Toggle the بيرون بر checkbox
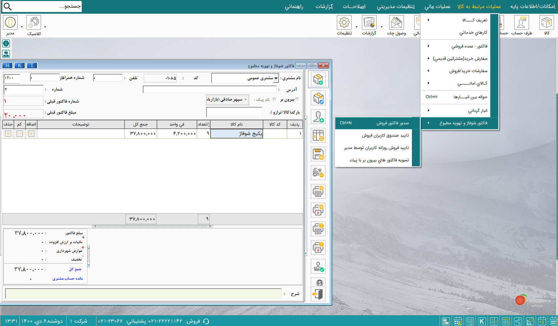This screenshot has height=326, width=558. [x=297, y=99]
